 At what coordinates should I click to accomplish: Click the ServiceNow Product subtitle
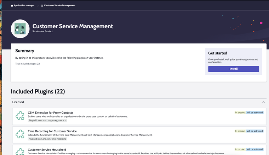click(42, 31)
